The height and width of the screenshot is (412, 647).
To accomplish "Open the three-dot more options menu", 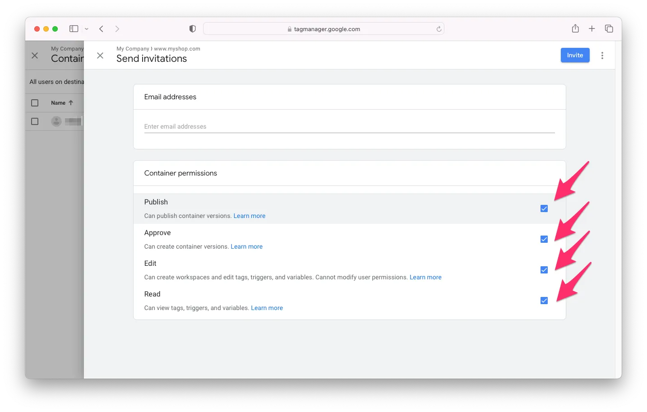I will point(602,56).
